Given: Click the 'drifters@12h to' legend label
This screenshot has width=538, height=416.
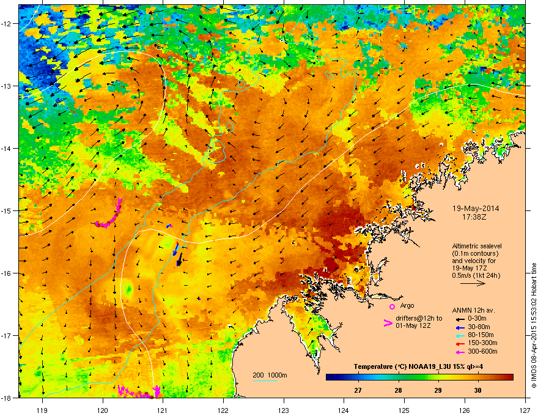Looking at the screenshot, I should pyautogui.click(x=419, y=318).
